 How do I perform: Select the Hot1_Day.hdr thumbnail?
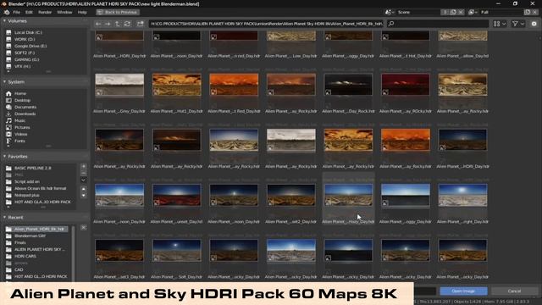[x=177, y=85]
